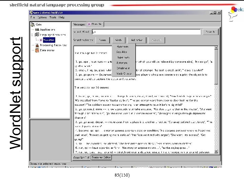The image size is (244, 183).
Task: Click "The verb go has 30 senses" text
Action: 92,88
